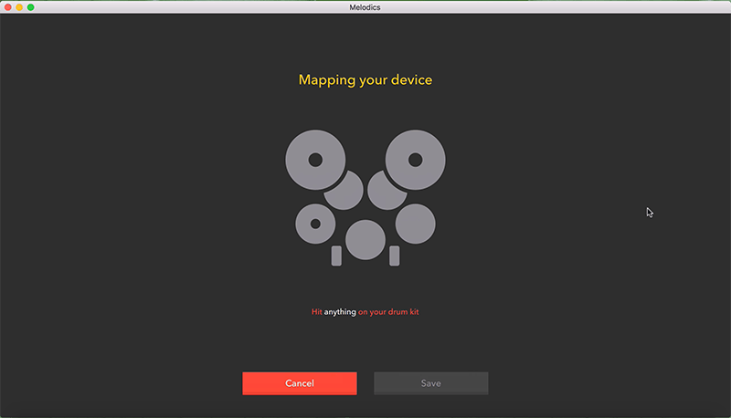Click the red word Hit in instruction
The height and width of the screenshot is (418, 731).
coord(316,311)
